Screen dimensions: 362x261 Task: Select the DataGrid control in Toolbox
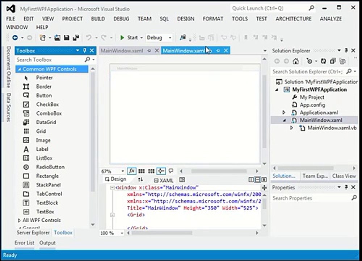pos(46,122)
